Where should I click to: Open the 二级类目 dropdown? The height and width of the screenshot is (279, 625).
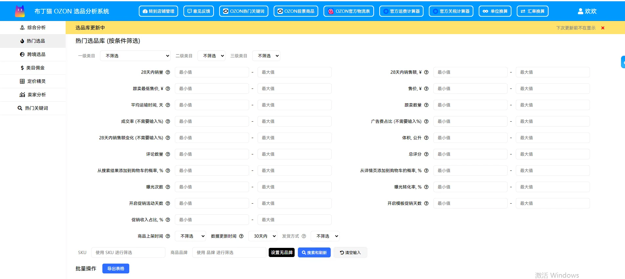pyautogui.click(x=211, y=56)
